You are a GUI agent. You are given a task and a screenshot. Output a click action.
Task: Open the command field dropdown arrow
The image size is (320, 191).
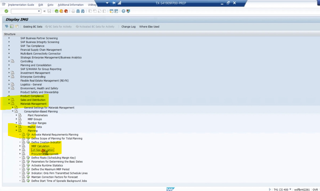coord(39,11)
